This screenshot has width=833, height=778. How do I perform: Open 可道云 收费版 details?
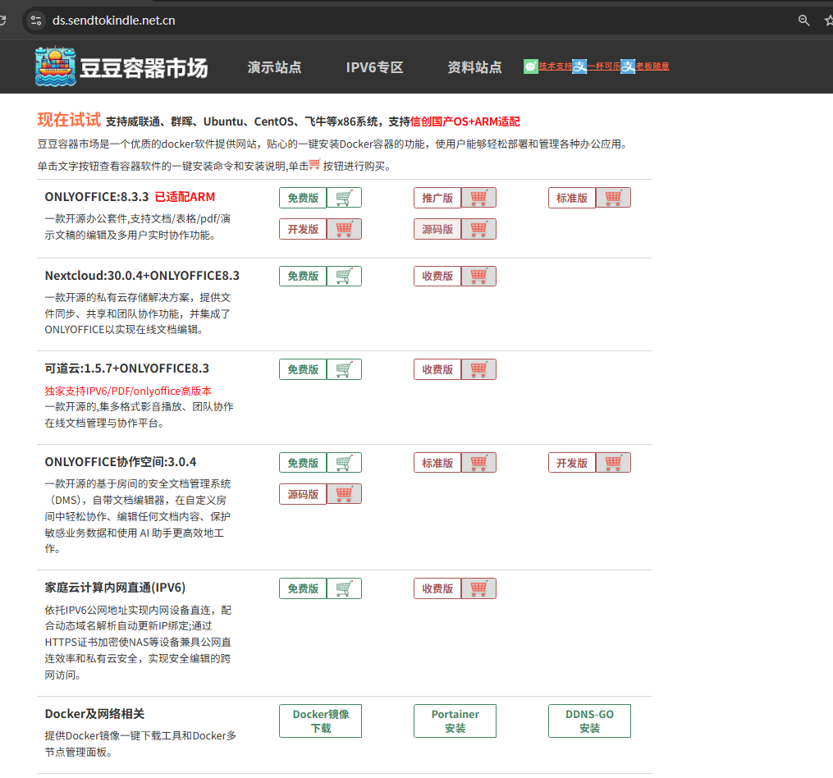point(437,369)
